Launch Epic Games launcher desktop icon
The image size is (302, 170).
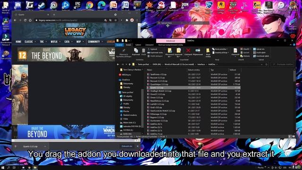(77, 6)
